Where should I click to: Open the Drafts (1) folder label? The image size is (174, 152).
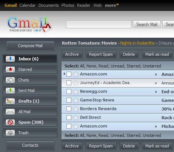(29, 101)
